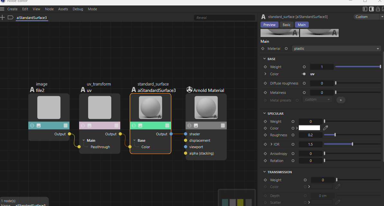The height and width of the screenshot is (206, 384).
Task: Click the lock icon in top right
Action: click(378, 9)
